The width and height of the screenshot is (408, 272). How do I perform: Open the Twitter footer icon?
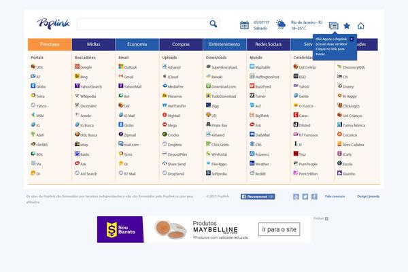(x=305, y=197)
